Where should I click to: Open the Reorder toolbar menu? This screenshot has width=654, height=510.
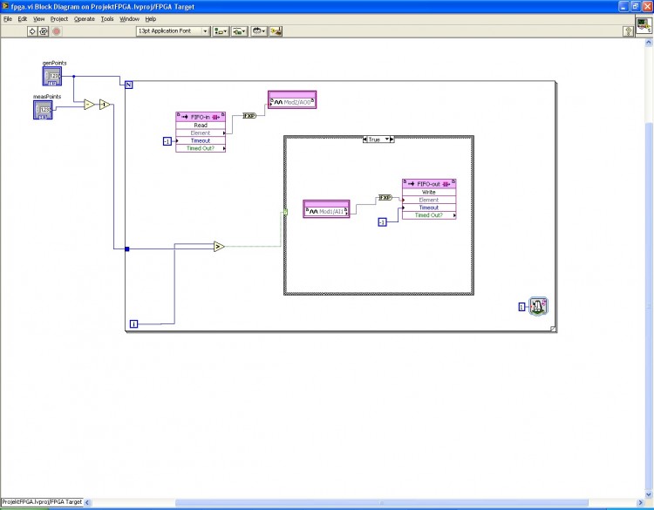(x=259, y=31)
